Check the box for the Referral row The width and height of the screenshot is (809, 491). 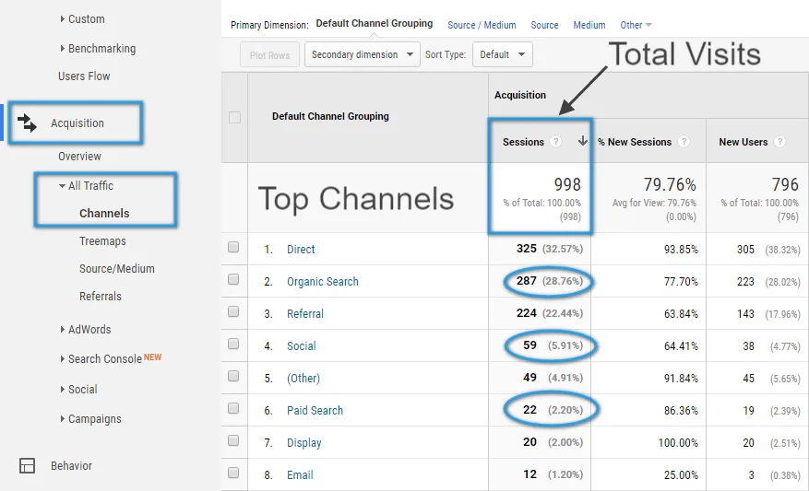[233, 311]
